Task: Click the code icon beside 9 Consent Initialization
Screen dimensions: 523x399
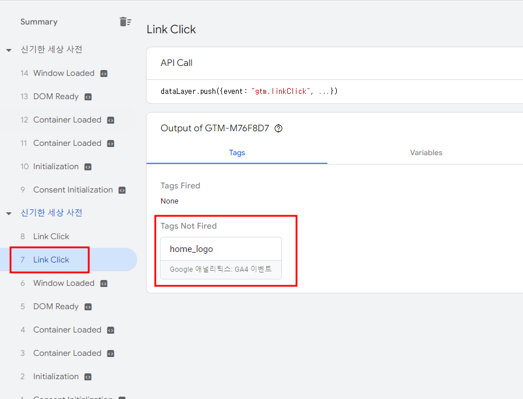Action: coord(122,190)
